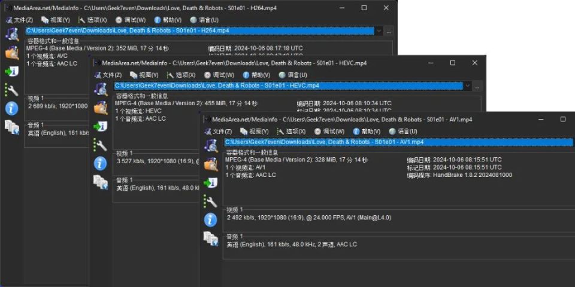
Task: Open the file icon in H264 window sidebar
Action: tap(12, 33)
